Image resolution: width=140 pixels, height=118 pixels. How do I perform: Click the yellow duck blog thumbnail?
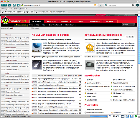point(90,47)
